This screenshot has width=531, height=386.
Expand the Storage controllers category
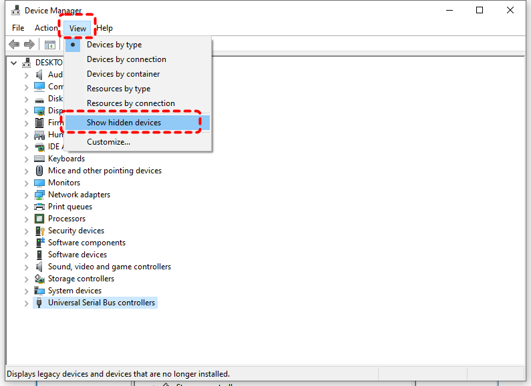coord(27,279)
